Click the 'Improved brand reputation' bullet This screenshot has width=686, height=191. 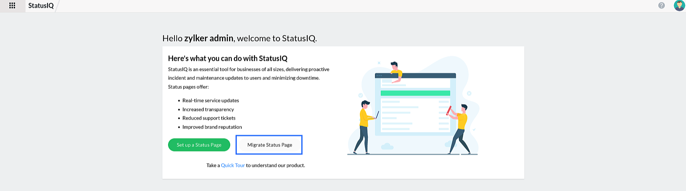point(212,127)
